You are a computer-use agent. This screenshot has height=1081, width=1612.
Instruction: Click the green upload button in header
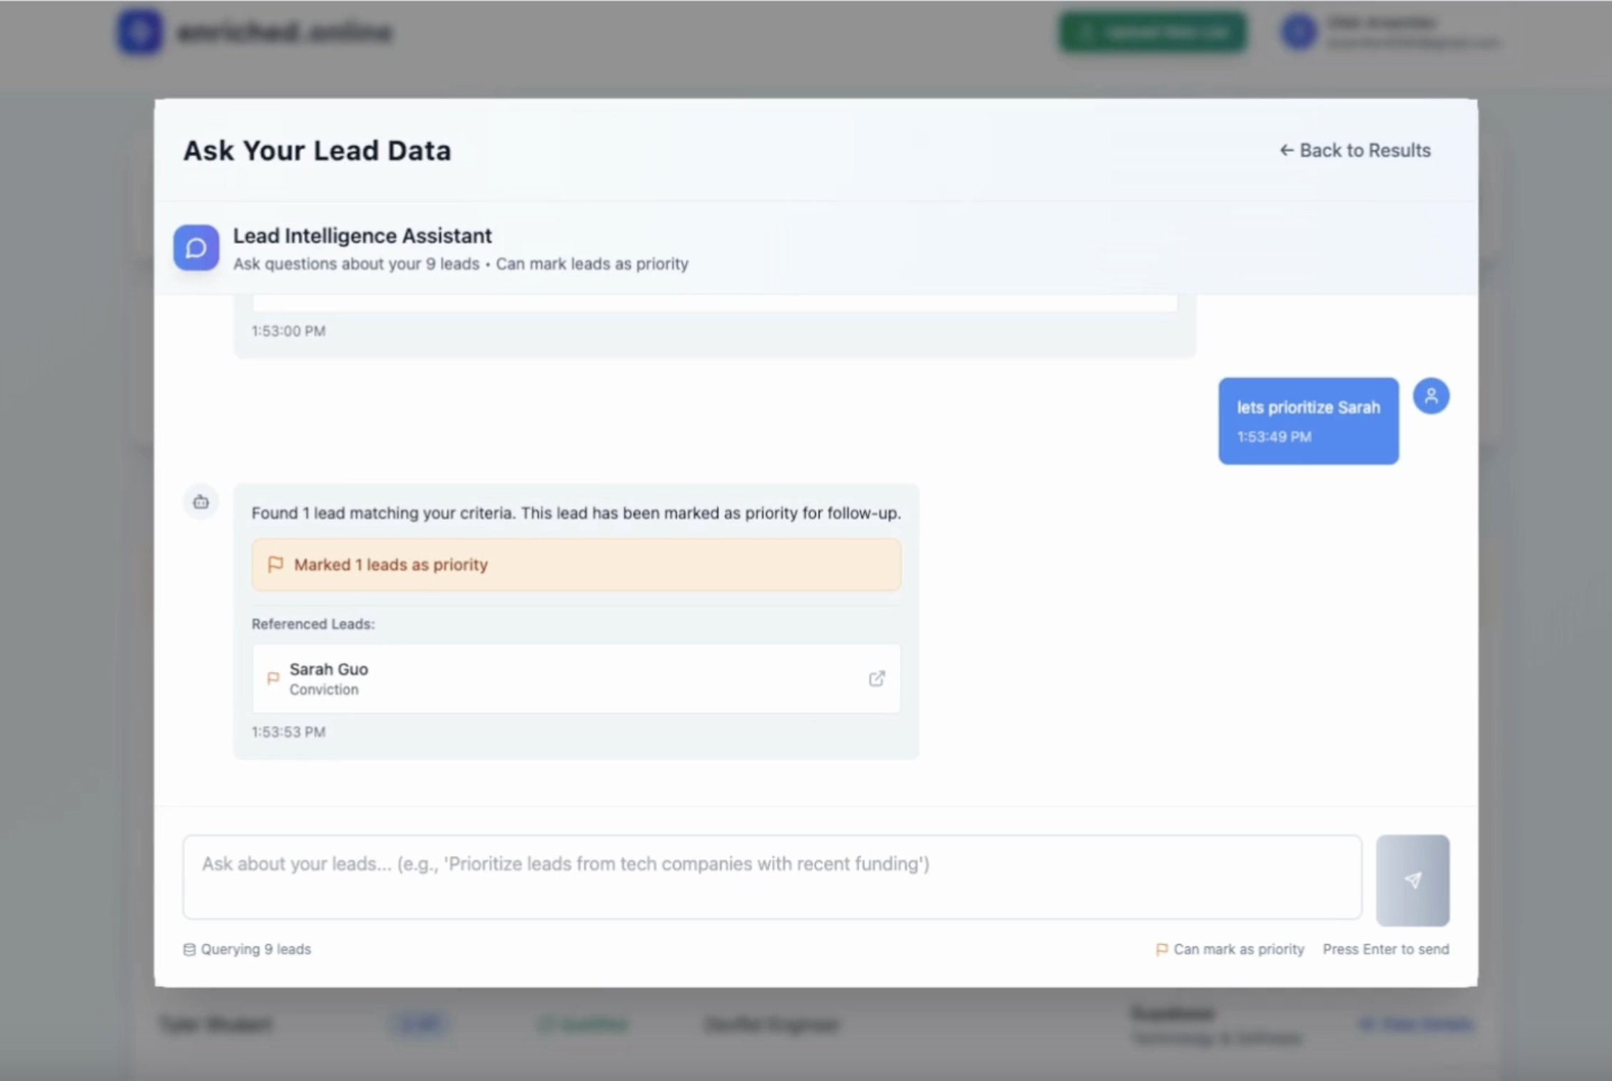coord(1153,32)
